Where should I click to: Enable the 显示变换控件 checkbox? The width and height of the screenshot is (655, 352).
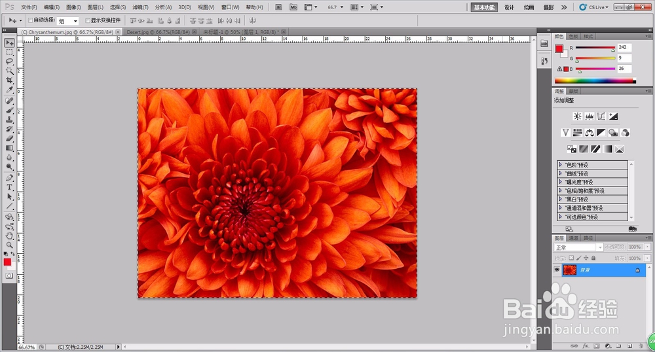[x=88, y=20]
